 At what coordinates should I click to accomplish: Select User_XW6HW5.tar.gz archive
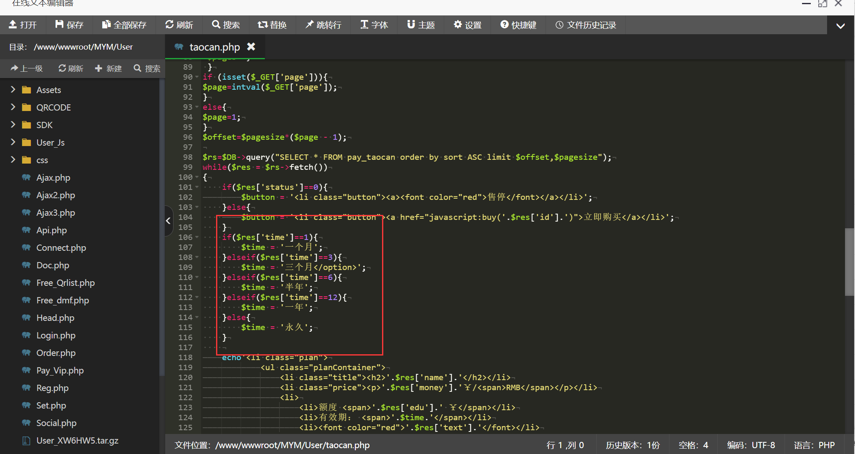(77, 440)
